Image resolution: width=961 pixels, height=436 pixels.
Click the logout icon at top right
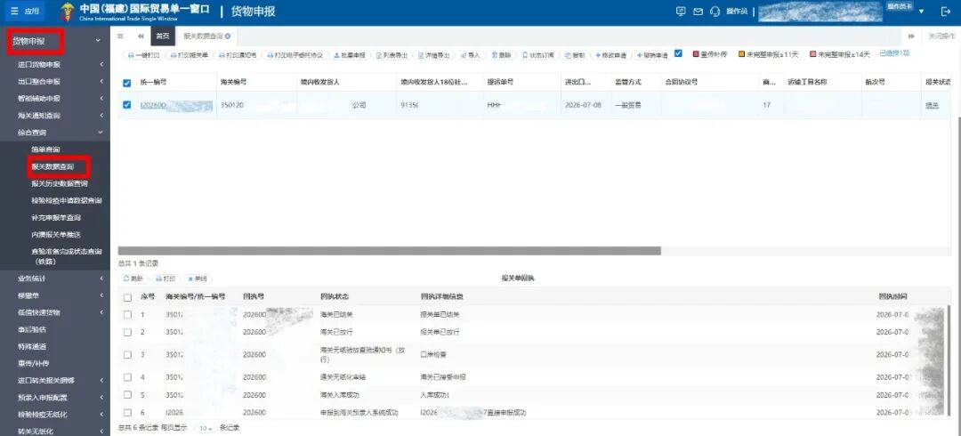[x=945, y=11]
